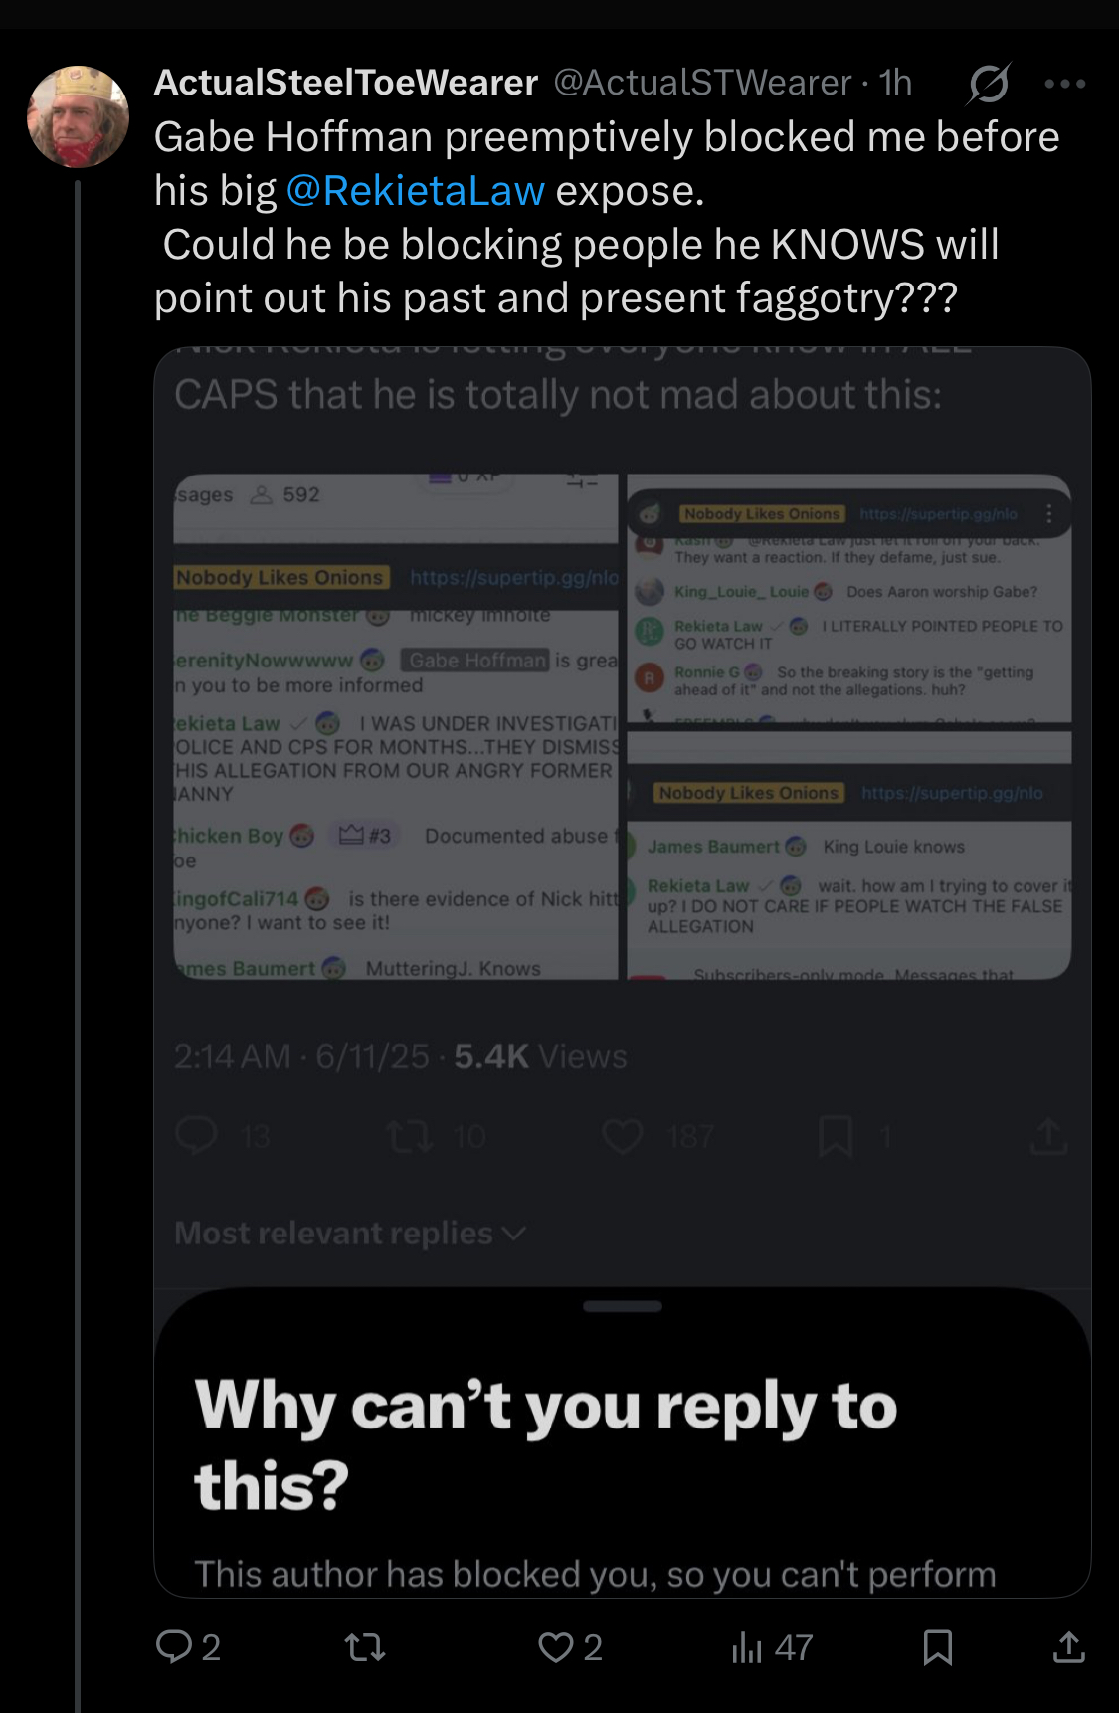
Task: Like the tweet with heart icon
Action: pyautogui.click(x=570, y=1647)
